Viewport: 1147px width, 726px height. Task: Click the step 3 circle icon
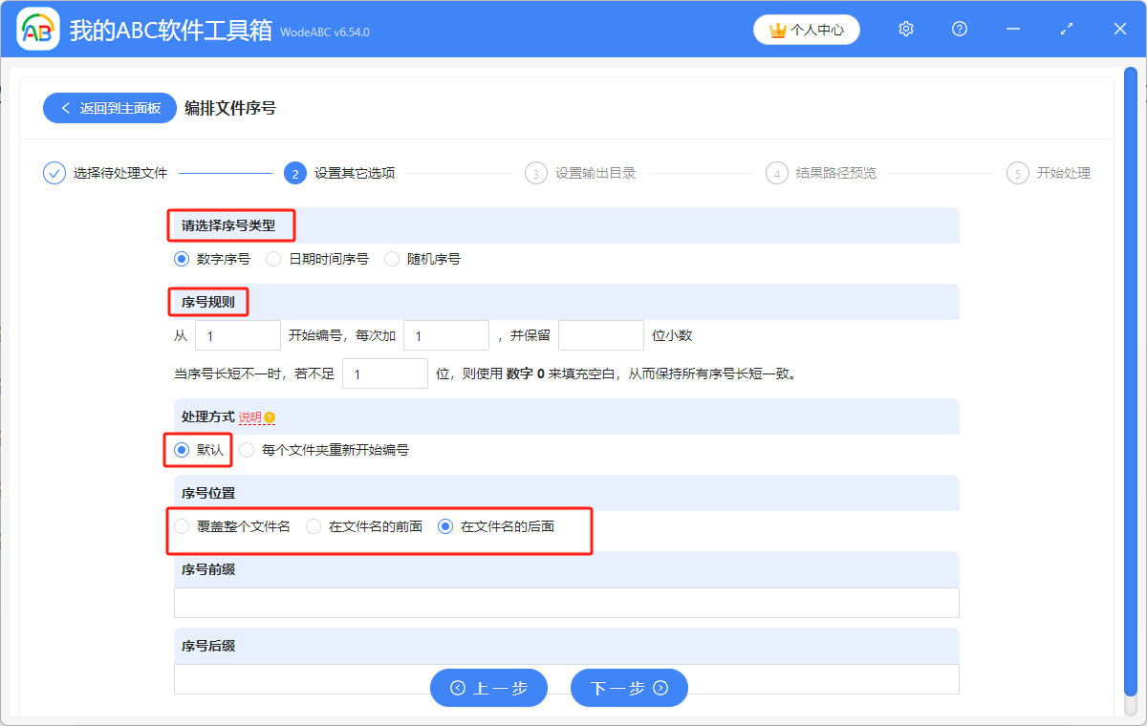(536, 173)
